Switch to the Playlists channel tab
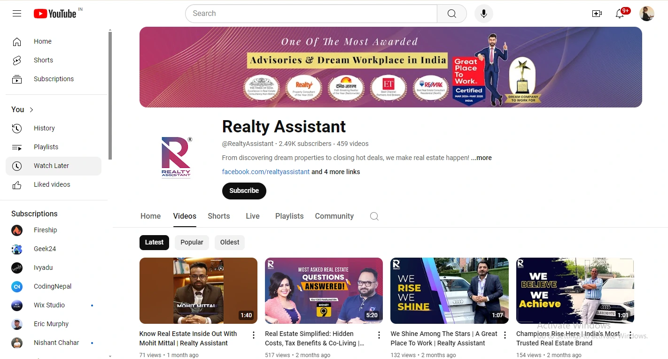668x359 pixels. (289, 216)
